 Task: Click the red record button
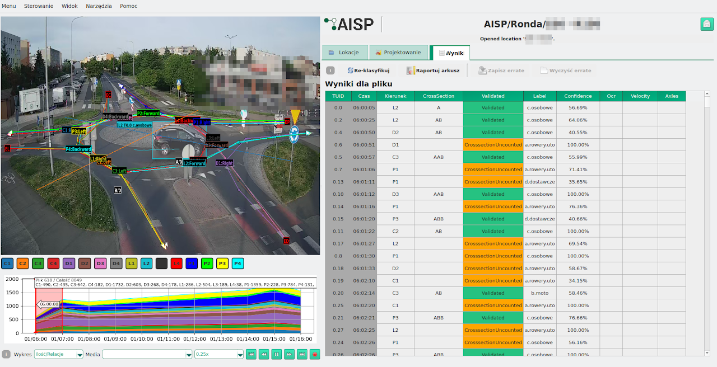[x=315, y=354]
